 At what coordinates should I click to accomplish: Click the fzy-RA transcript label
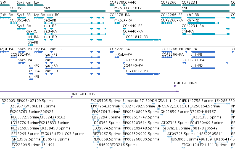[39, 15]
